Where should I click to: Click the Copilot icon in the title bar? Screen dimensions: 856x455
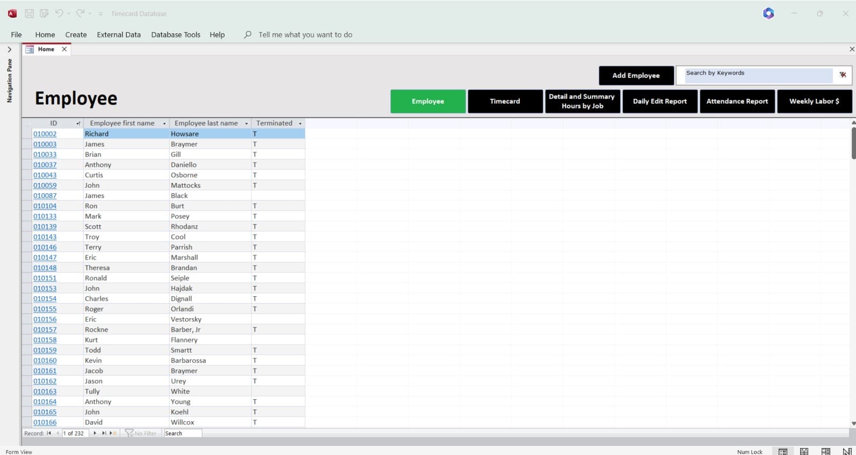768,13
